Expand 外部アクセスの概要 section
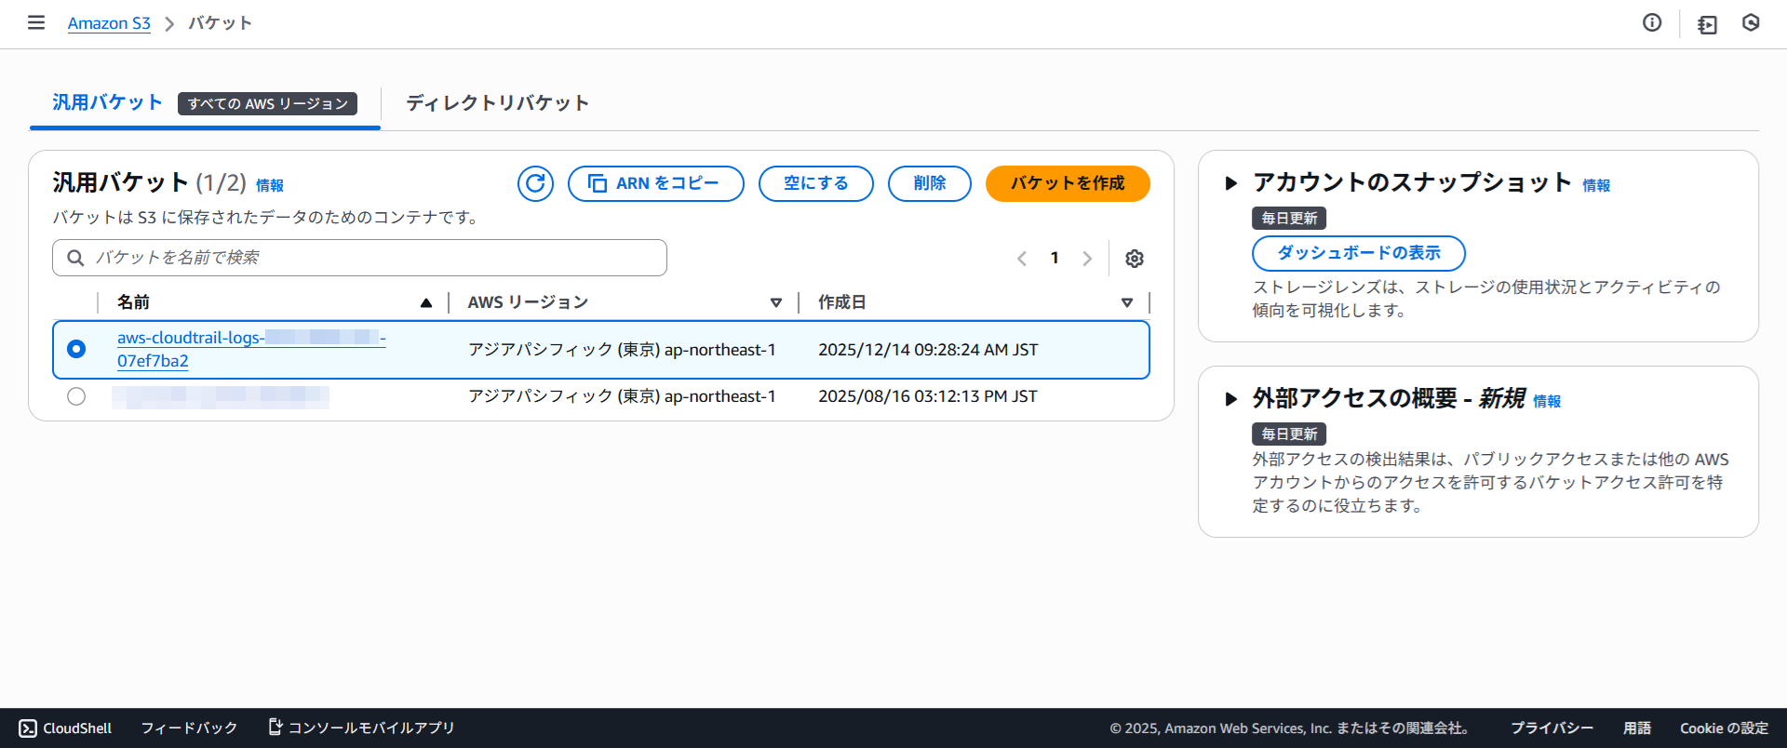Viewport: 1787px width, 748px height. pos(1231,399)
